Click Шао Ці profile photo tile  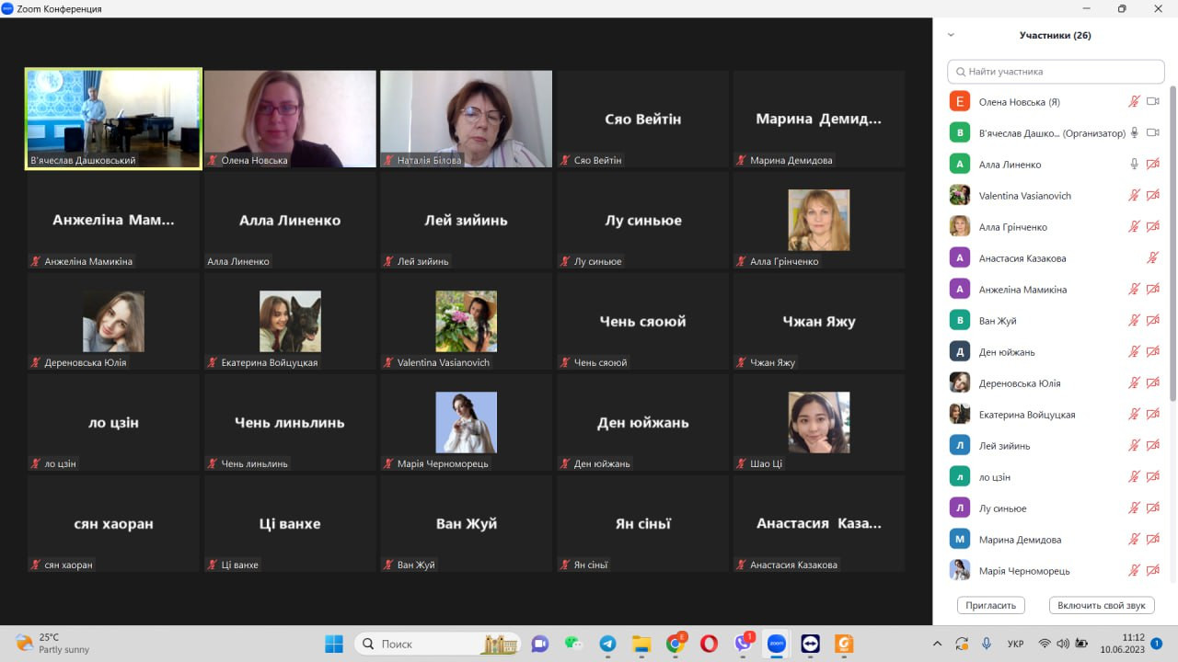(x=818, y=422)
